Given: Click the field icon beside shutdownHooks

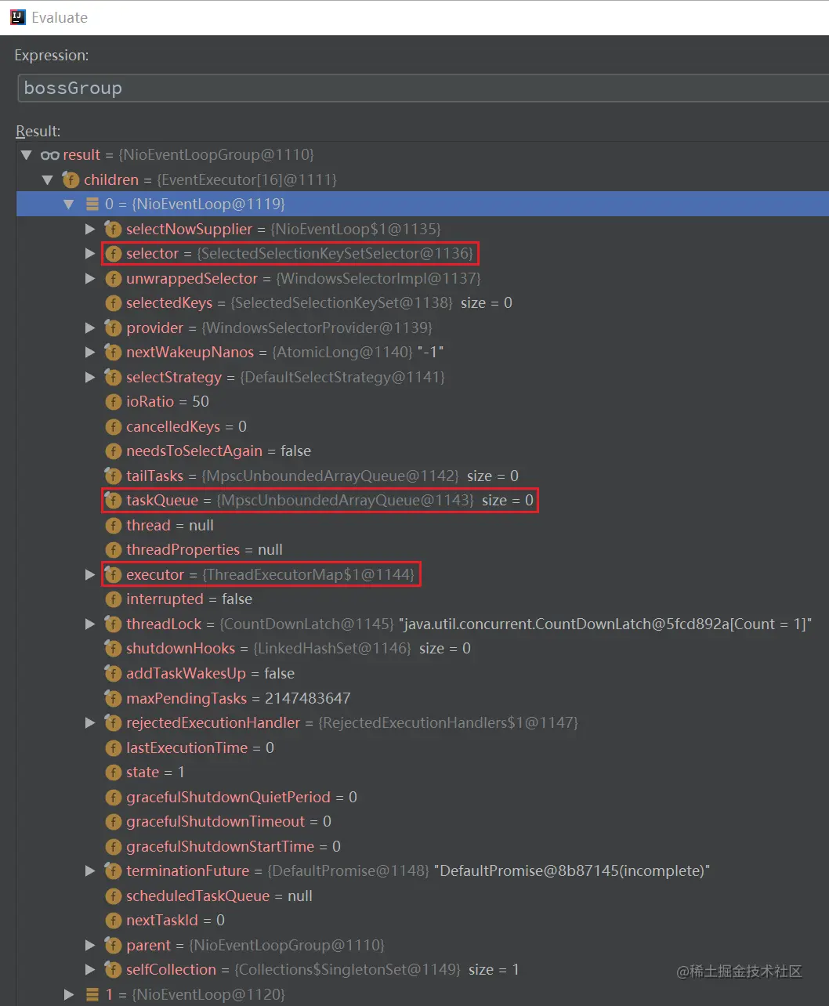Looking at the screenshot, I should pos(114,649).
